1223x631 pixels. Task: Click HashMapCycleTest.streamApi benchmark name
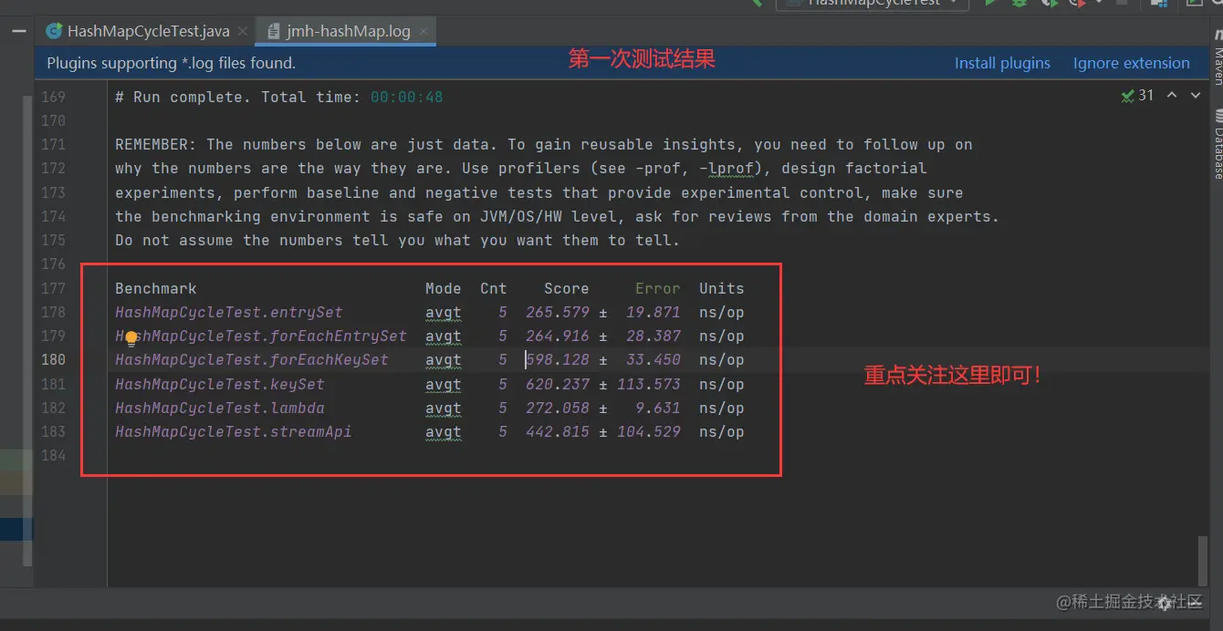click(234, 432)
